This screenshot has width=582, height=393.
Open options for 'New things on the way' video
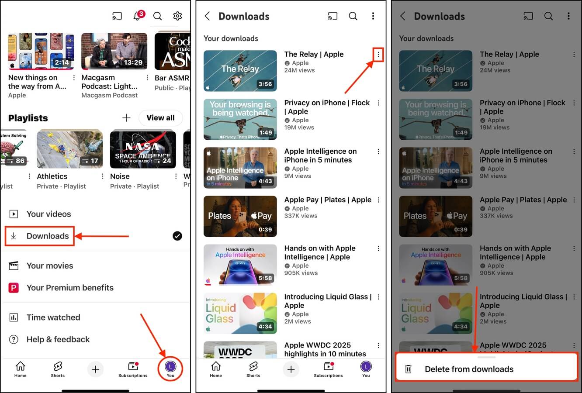(74, 78)
